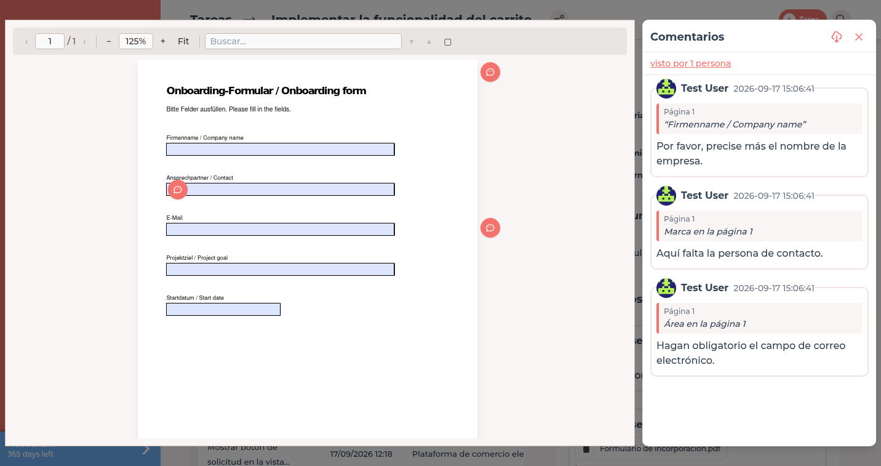881x466 pixels.
Task: Toggle the square area selection tool
Action: point(448,42)
